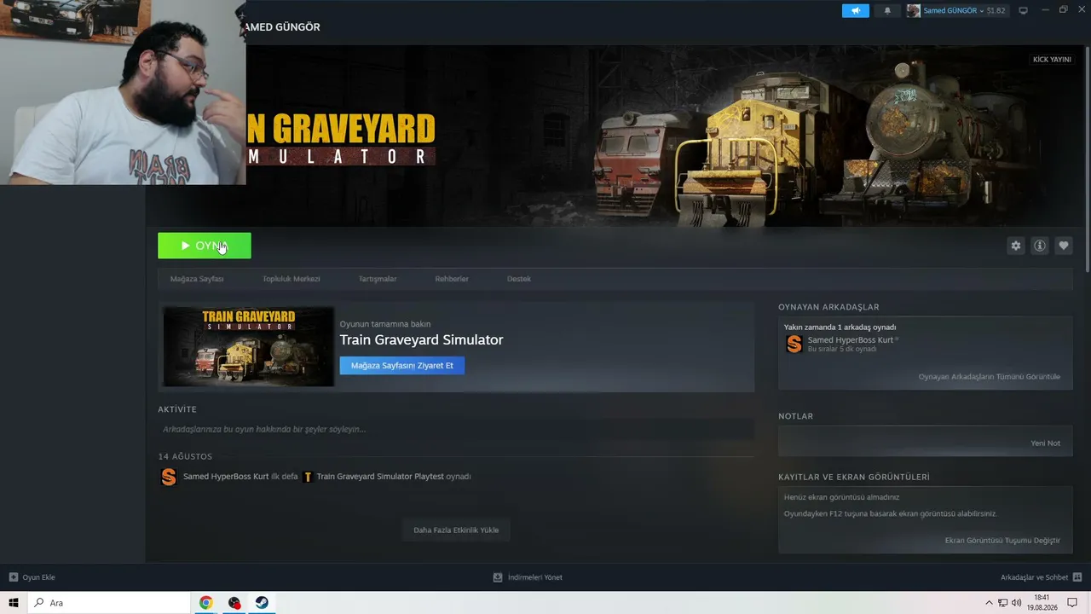This screenshot has height=614, width=1091.
Task: Click the Train Graveyard Simulator promo thumbnail
Action: point(249,346)
